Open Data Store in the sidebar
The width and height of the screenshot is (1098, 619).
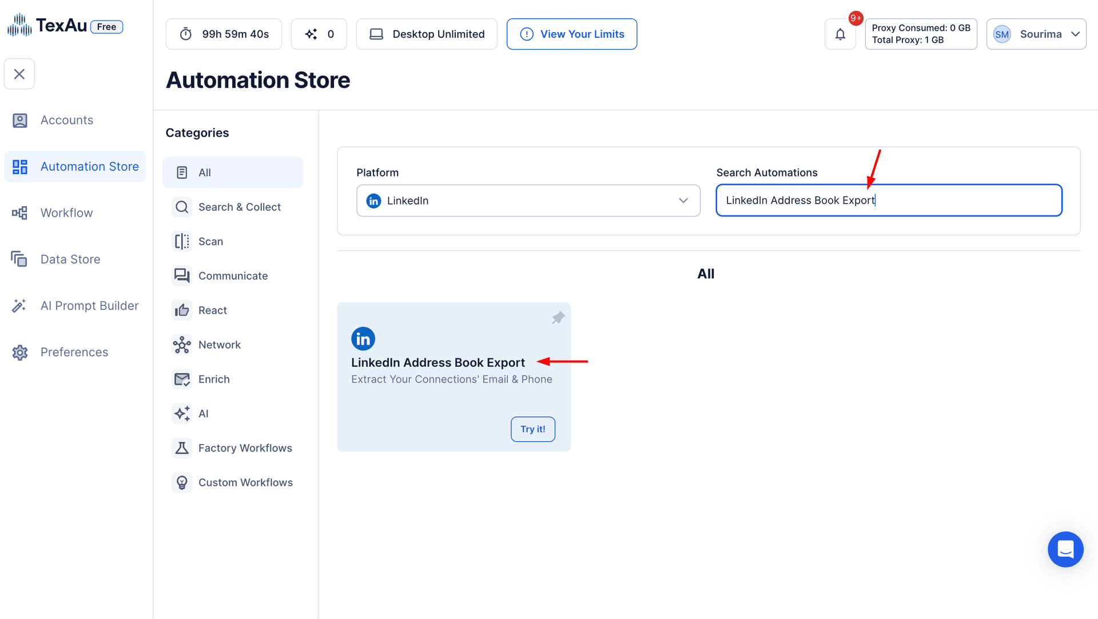(x=75, y=259)
